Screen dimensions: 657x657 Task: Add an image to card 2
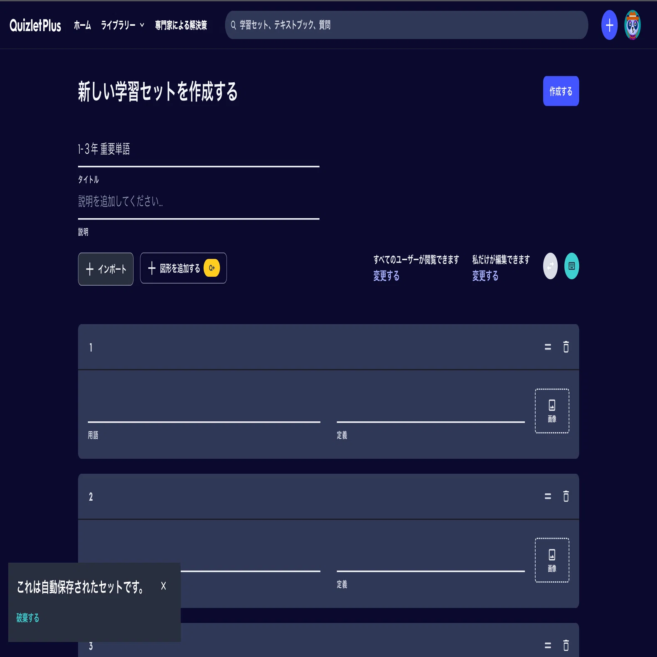(x=552, y=560)
